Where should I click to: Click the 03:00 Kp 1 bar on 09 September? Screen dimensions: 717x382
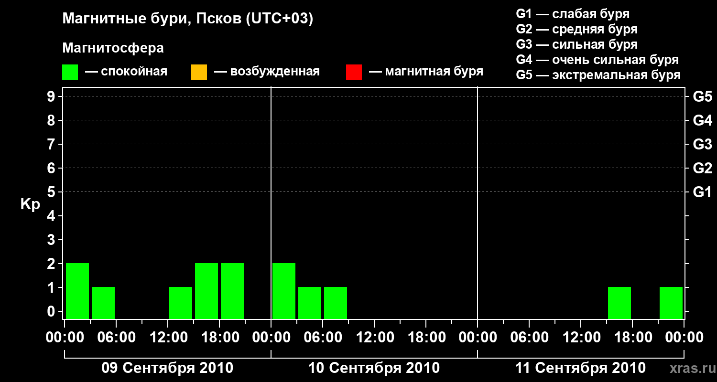pos(103,303)
